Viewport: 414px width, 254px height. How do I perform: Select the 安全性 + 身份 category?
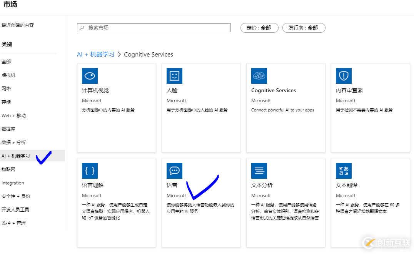point(16,196)
